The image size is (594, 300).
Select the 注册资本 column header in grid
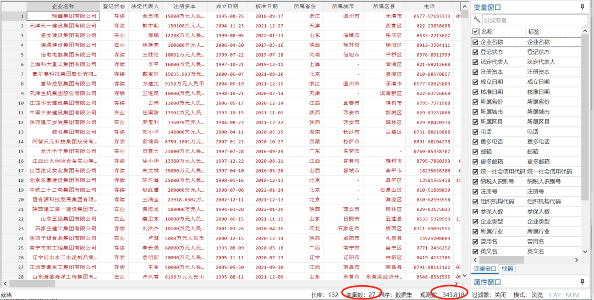point(184,7)
